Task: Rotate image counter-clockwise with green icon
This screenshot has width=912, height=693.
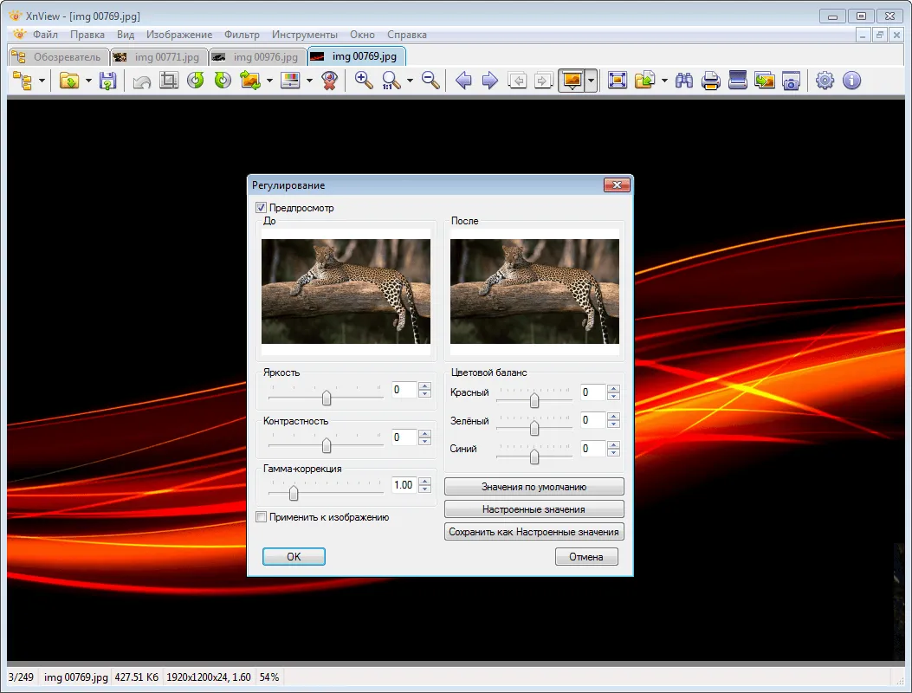Action: (x=196, y=81)
